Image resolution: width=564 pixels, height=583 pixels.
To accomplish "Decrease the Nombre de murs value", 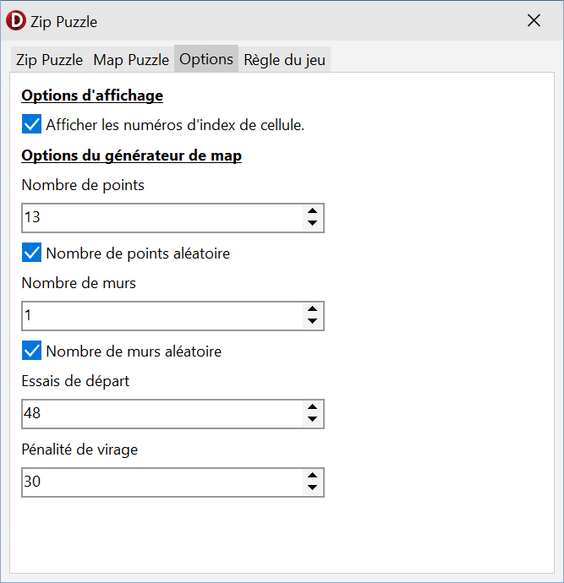I will (313, 322).
